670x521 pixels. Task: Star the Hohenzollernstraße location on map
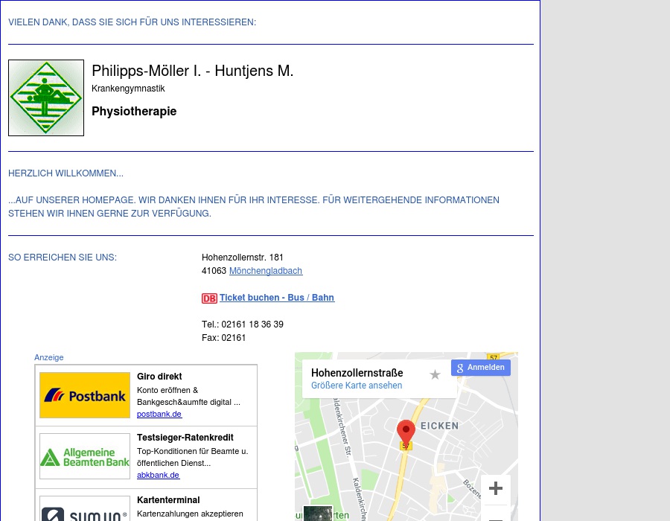[435, 374]
